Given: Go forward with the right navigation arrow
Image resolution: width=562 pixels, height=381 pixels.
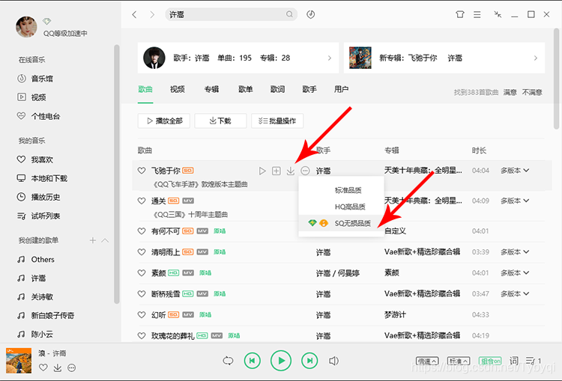Looking at the screenshot, I should pyautogui.click(x=152, y=15).
